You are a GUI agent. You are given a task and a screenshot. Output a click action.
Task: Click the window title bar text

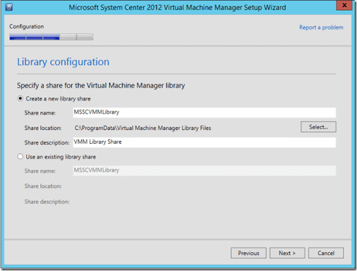click(x=177, y=8)
